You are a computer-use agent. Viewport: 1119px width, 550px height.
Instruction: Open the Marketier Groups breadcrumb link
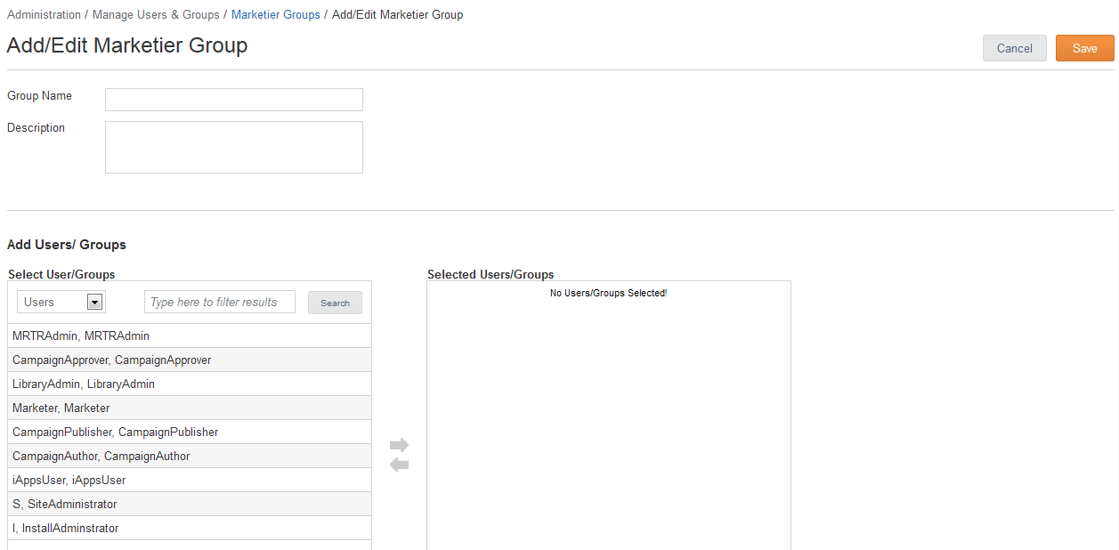click(x=275, y=15)
